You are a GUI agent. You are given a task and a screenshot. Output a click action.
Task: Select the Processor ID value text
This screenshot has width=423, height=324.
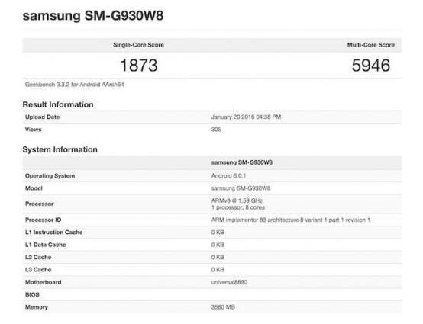(291, 220)
